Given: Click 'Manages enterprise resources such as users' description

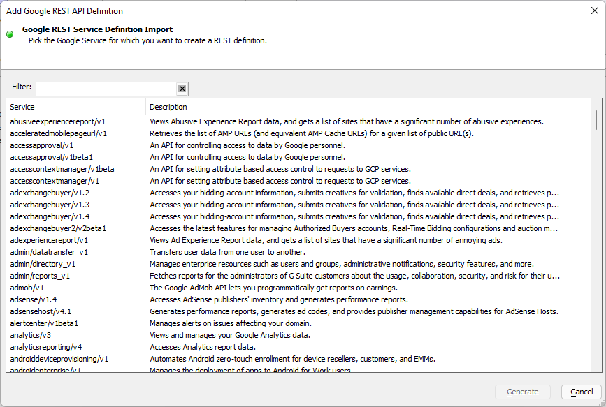Looking at the screenshot, I should coord(342,264).
